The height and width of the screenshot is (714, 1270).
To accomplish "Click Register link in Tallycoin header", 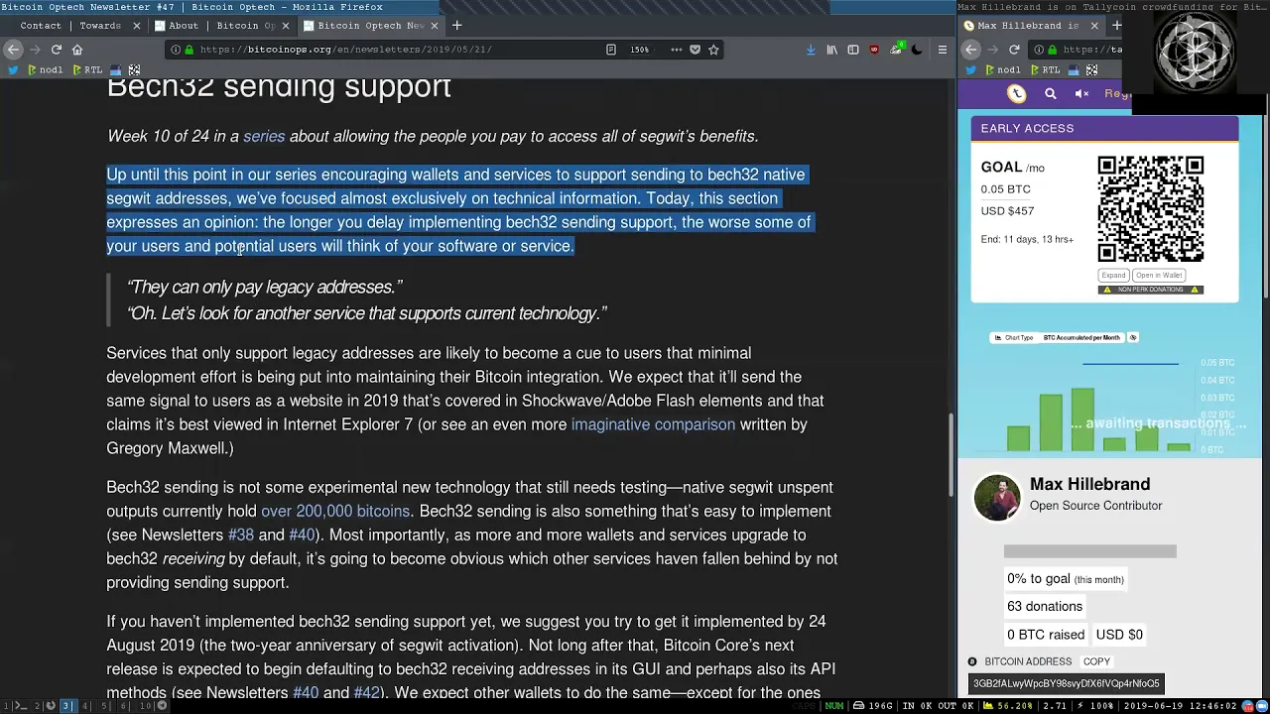I will pos(1117,93).
